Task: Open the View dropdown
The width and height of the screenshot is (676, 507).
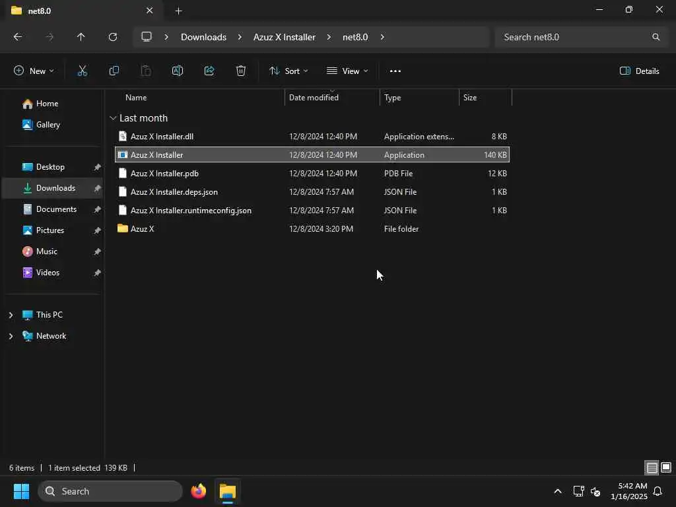Action: click(347, 71)
